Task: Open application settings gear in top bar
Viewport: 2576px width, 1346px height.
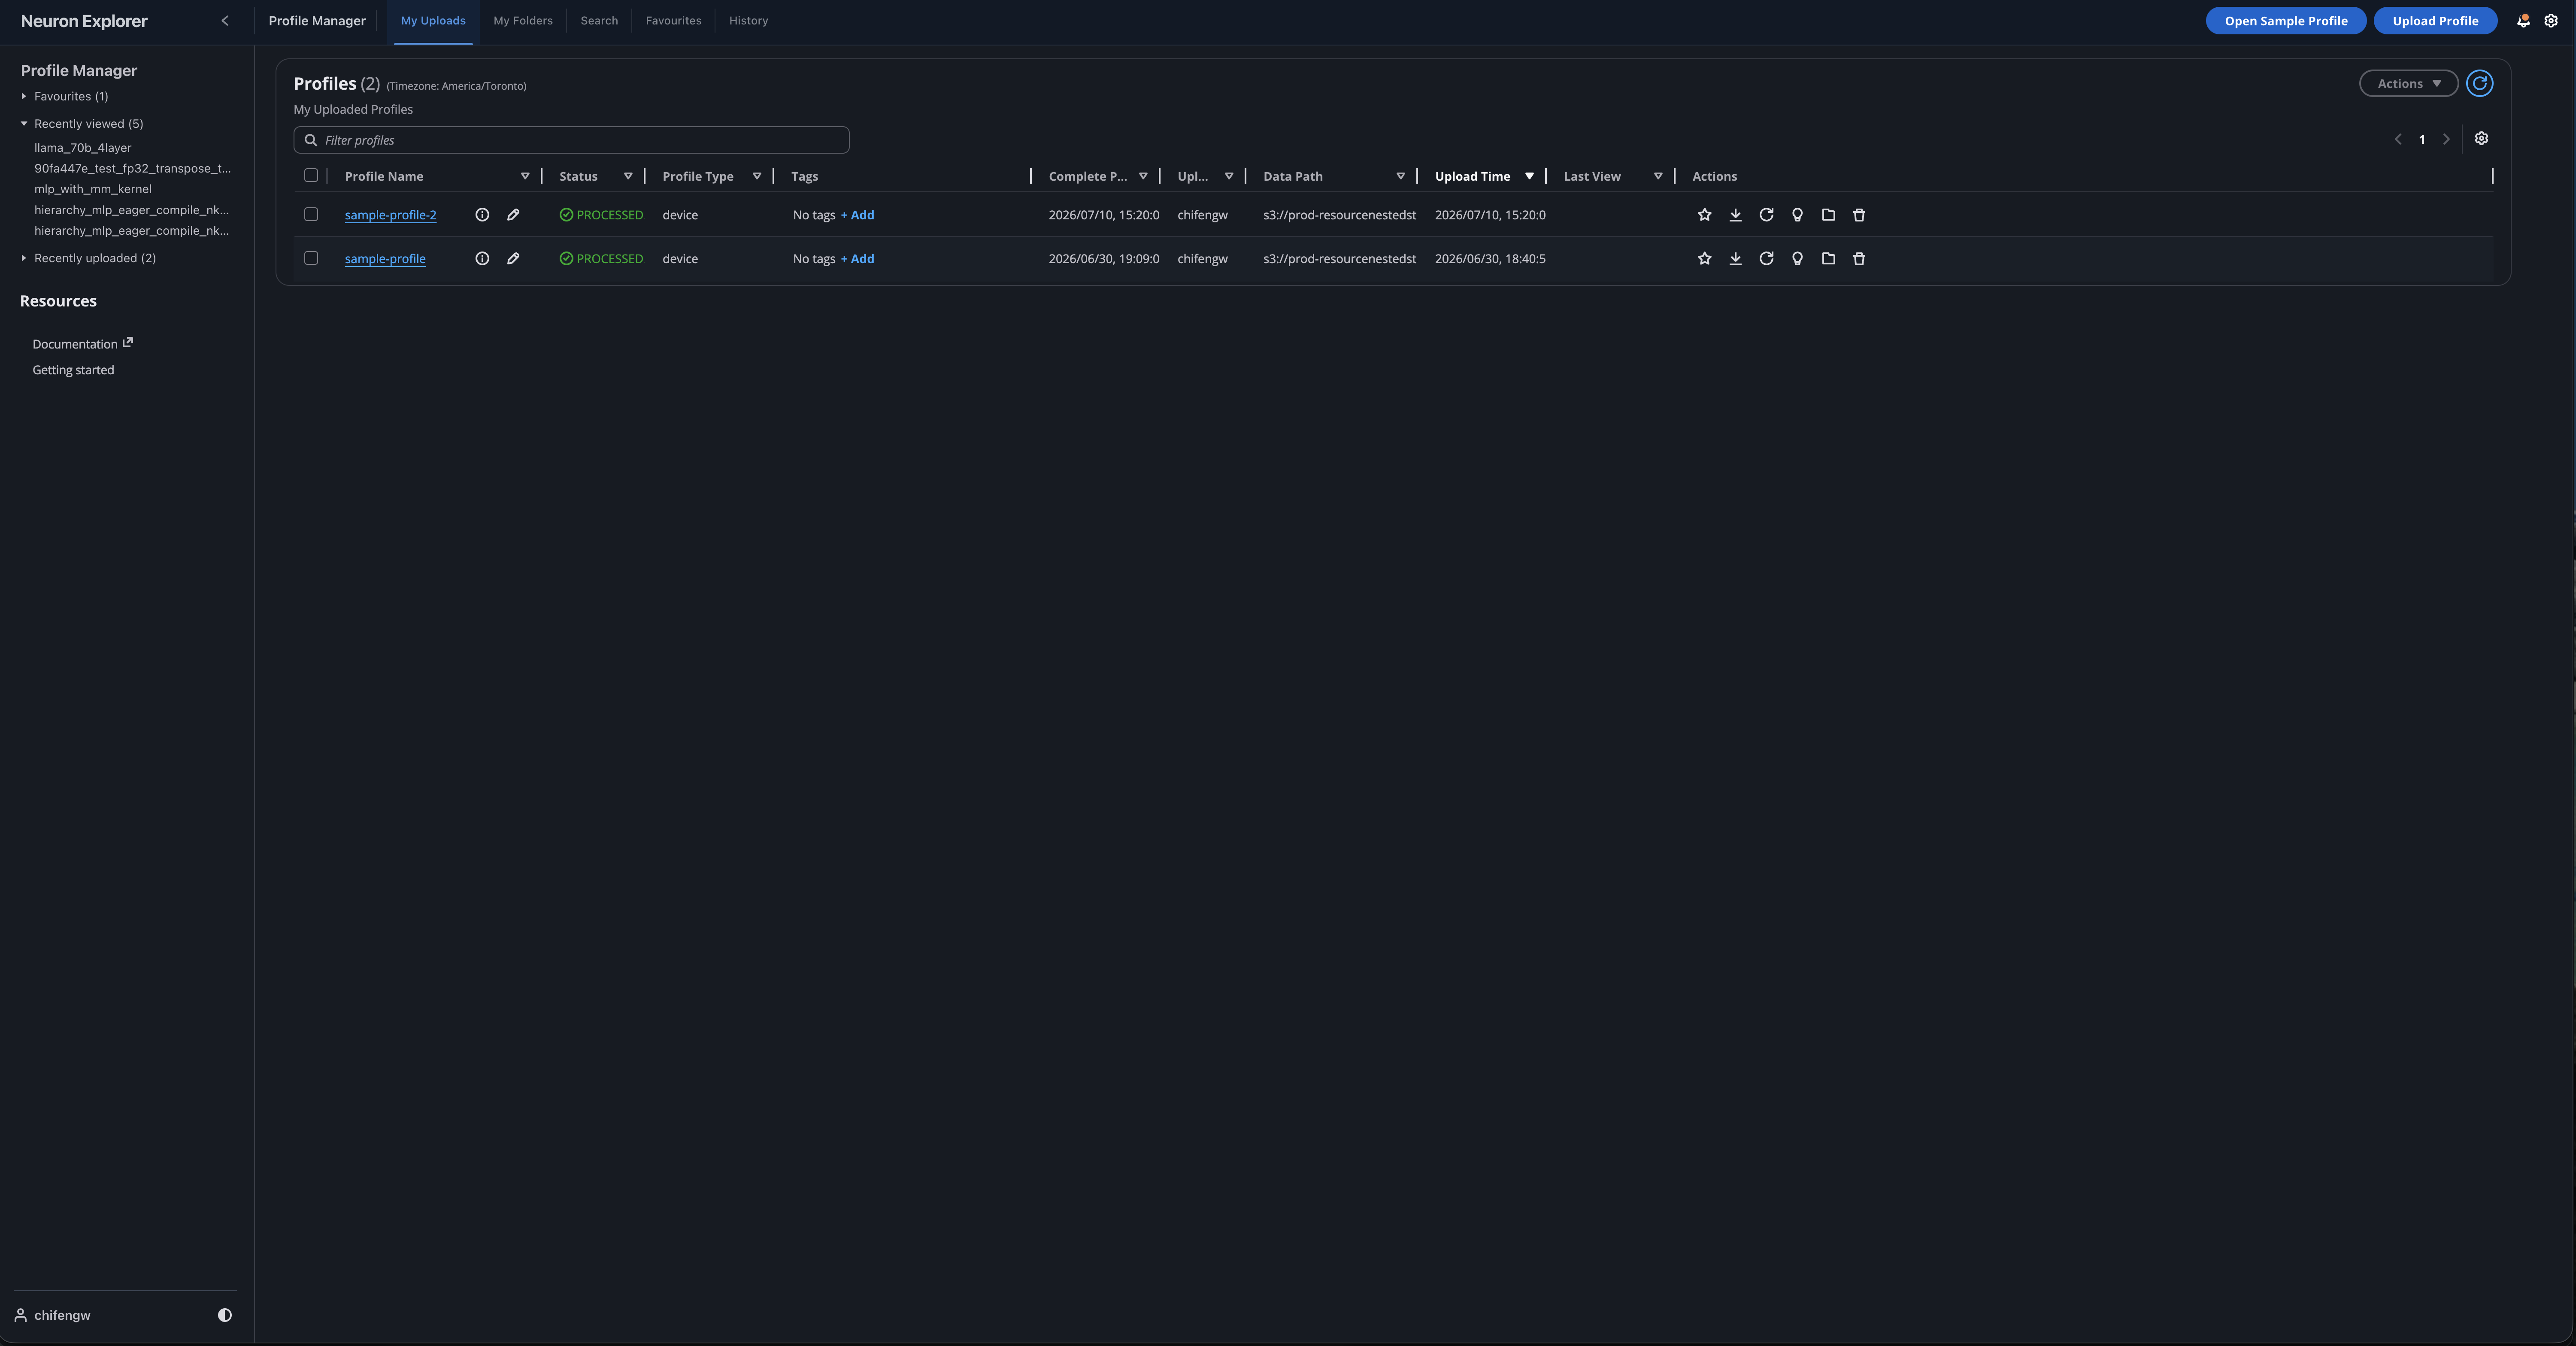Action: pyautogui.click(x=2551, y=21)
